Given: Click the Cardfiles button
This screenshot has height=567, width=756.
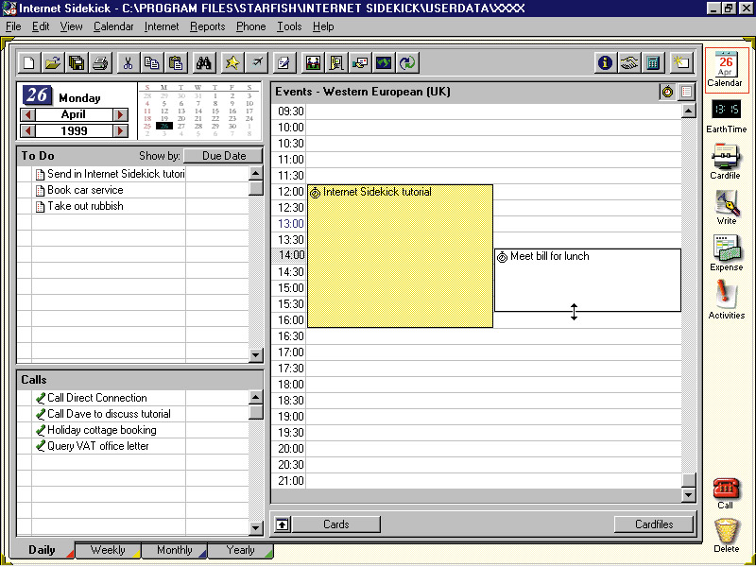Looking at the screenshot, I should click(x=653, y=524).
